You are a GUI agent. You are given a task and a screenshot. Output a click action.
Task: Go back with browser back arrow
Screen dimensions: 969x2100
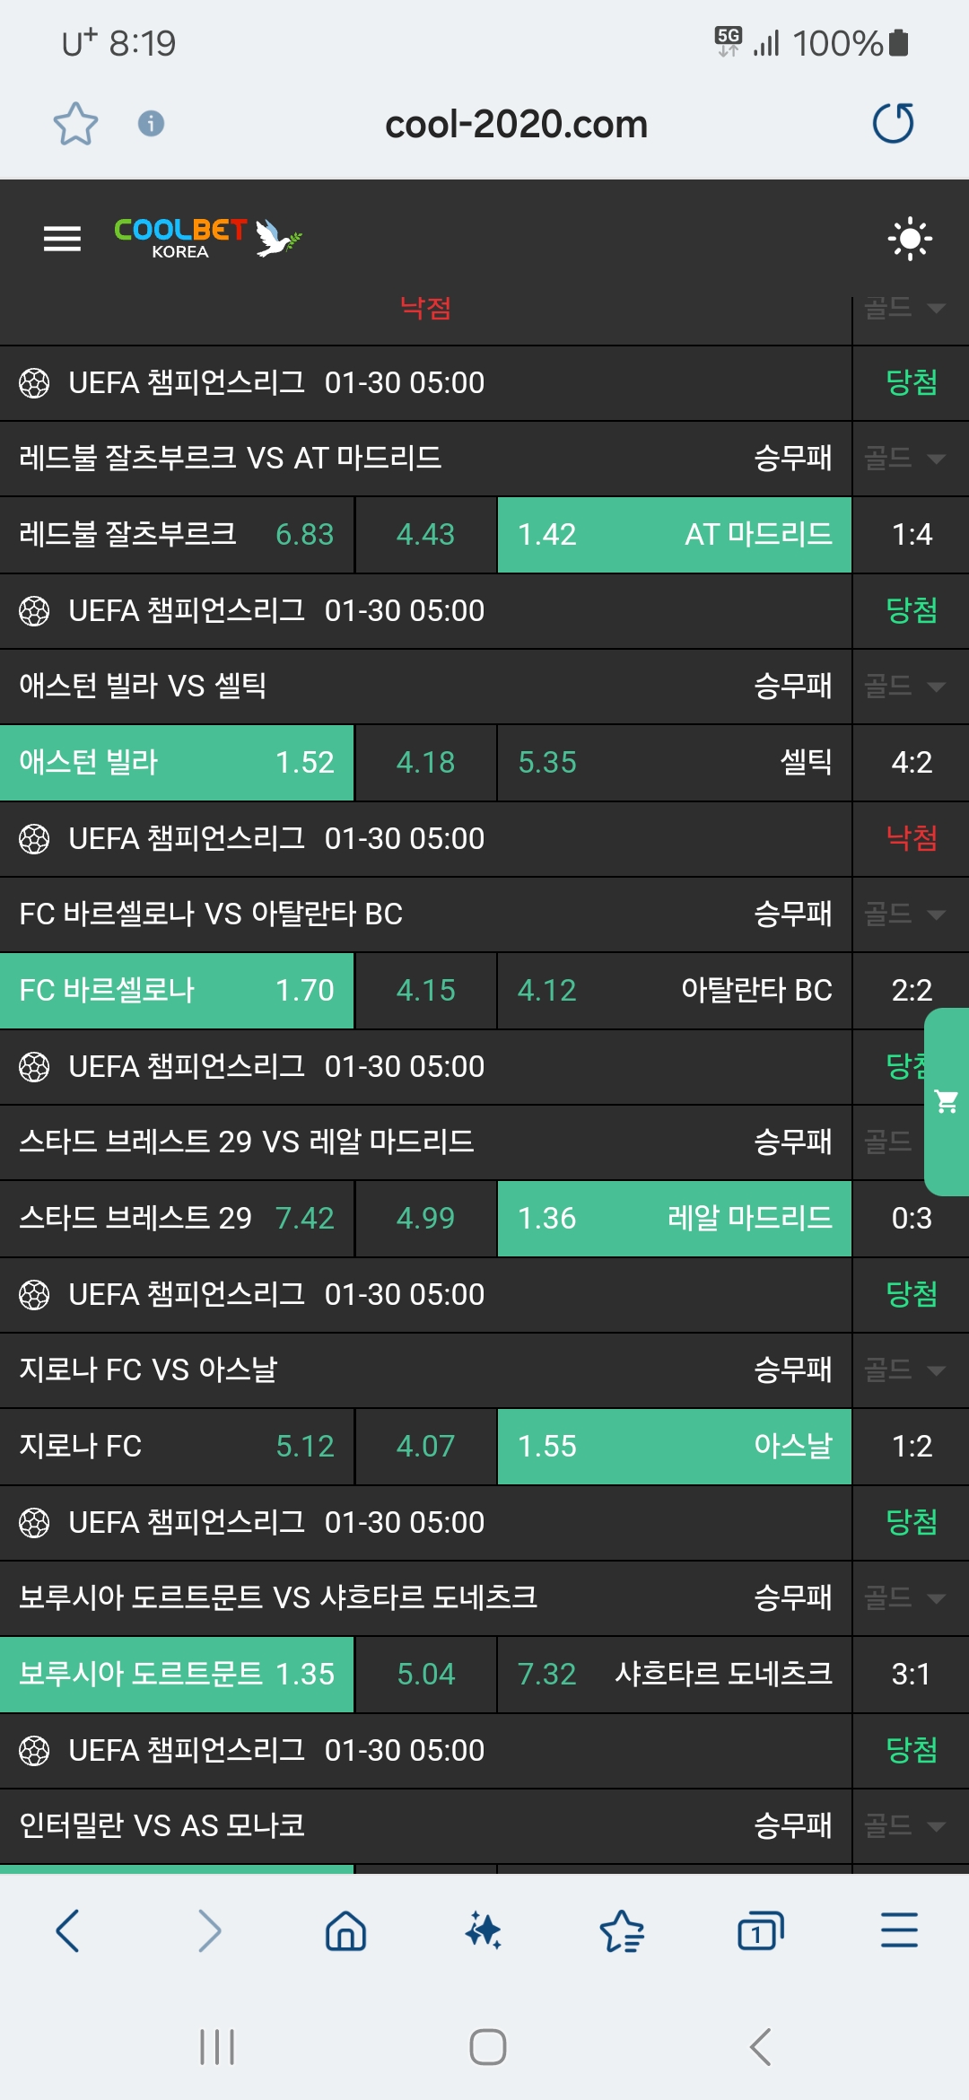68,1930
